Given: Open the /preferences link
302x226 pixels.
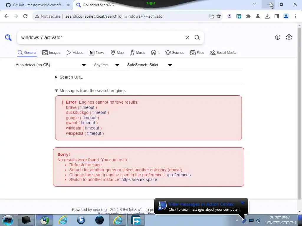Looking at the screenshot, I should (x=179, y=175).
